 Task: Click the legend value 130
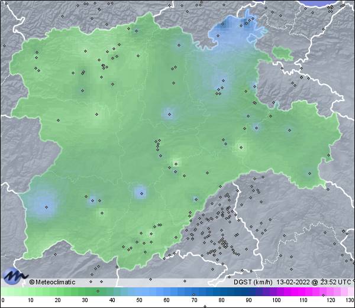[350, 300]
